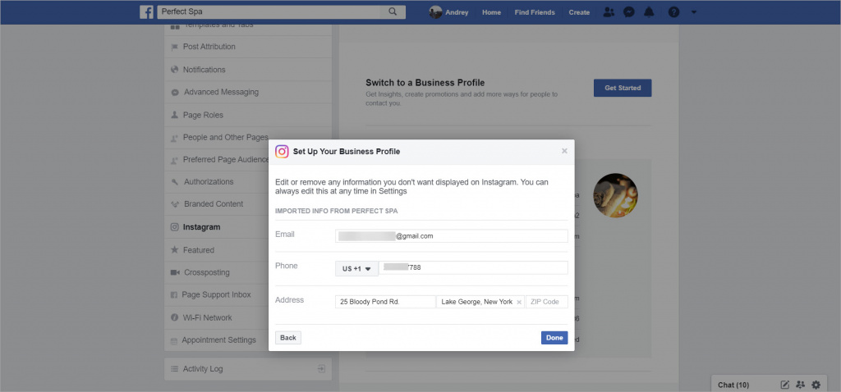Click the Appointment Settings calendar icon

tap(174, 341)
